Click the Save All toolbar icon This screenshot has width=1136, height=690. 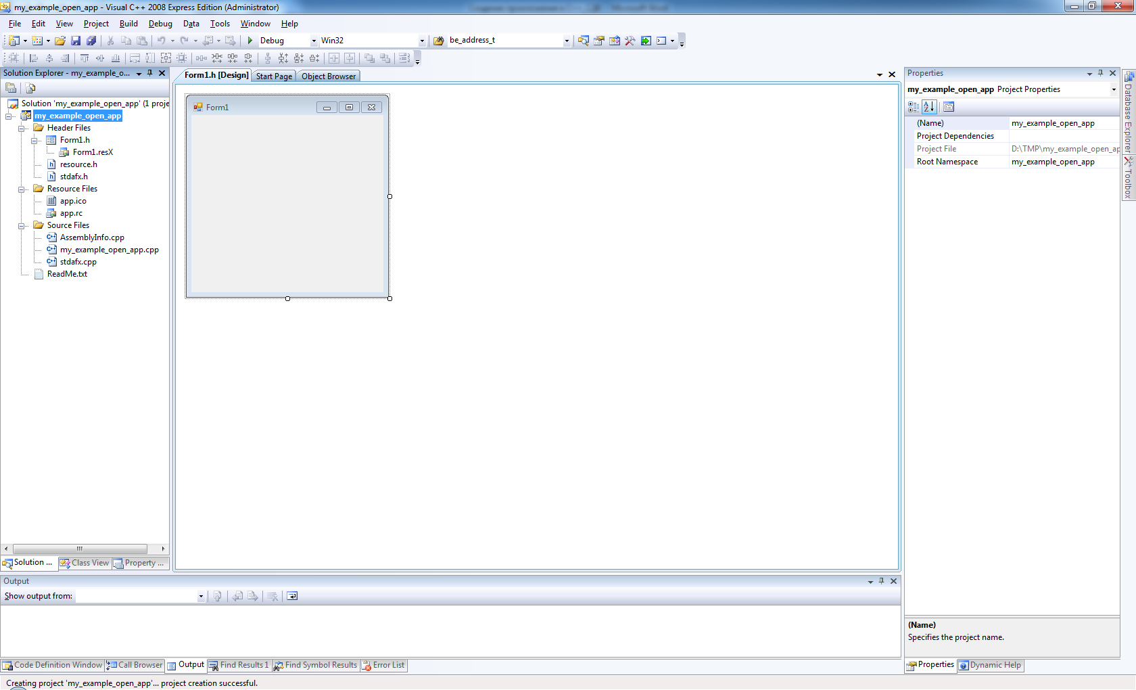coord(91,41)
